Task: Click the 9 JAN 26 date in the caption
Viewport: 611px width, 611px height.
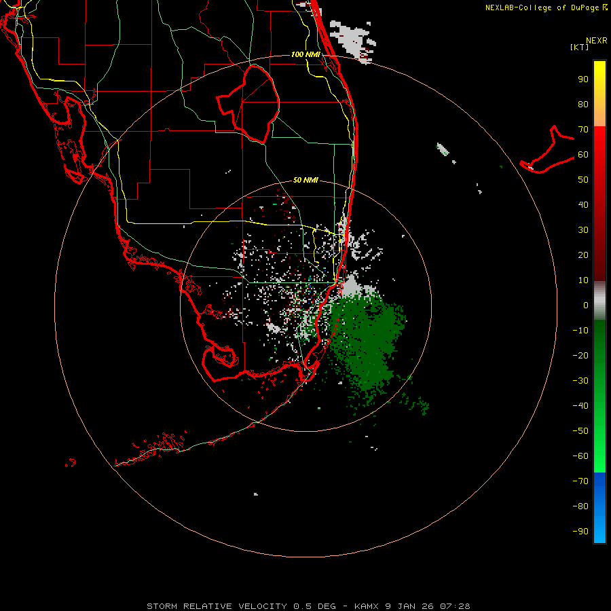Action: coord(409,606)
